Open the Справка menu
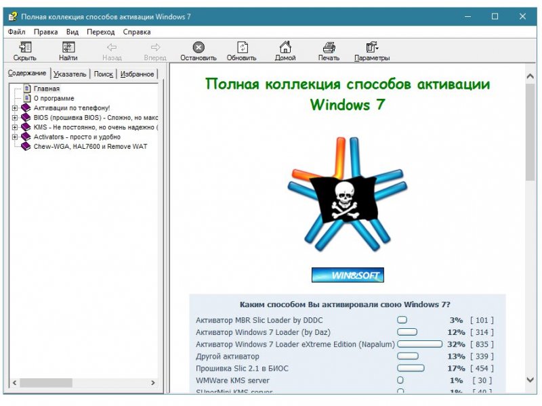This screenshot has height=406, width=542. 137,32
